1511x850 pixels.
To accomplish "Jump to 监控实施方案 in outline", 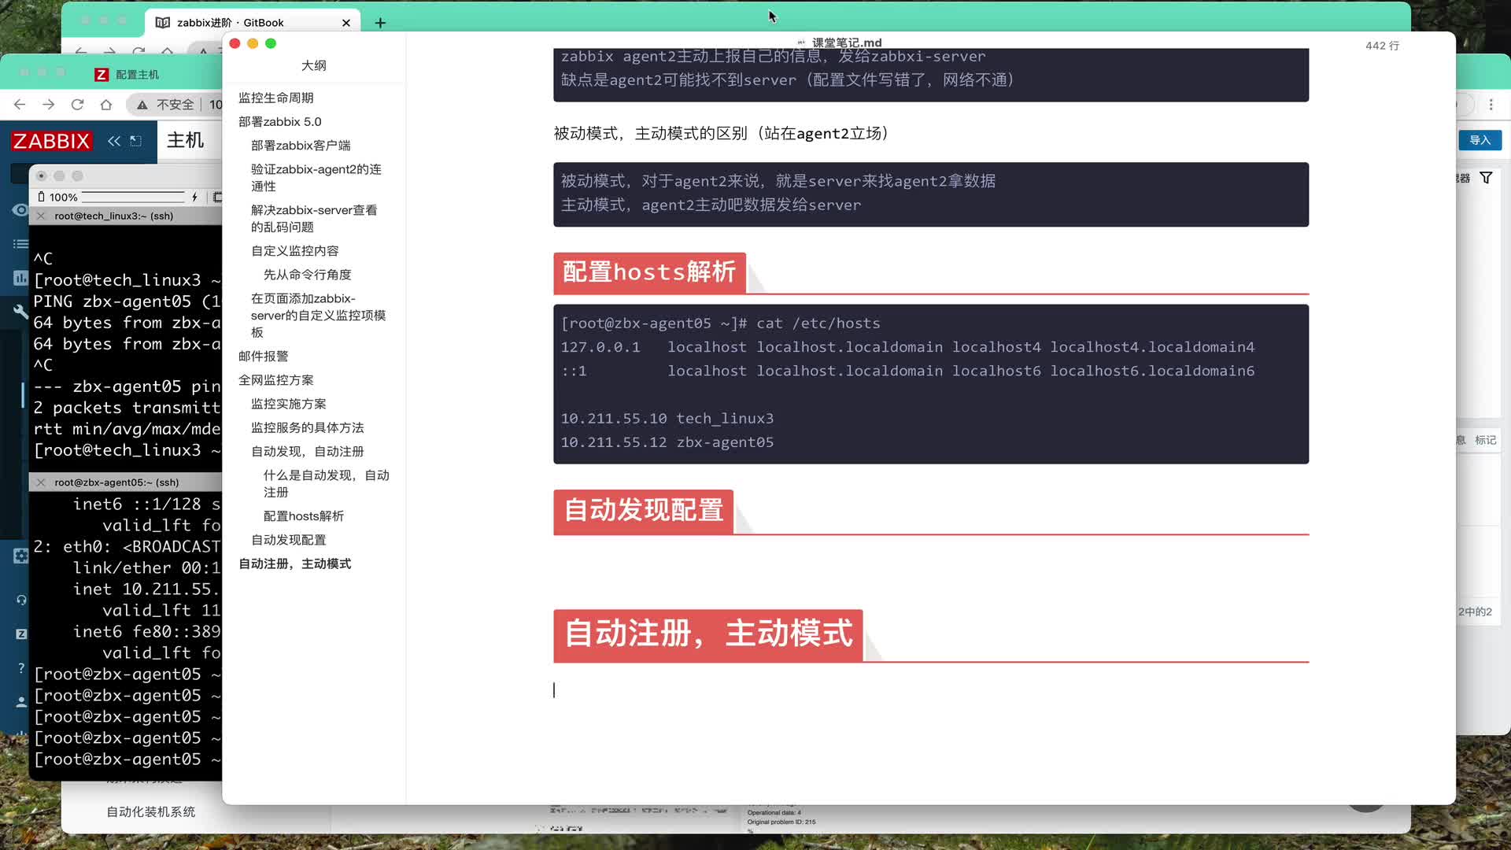I will pyautogui.click(x=289, y=404).
